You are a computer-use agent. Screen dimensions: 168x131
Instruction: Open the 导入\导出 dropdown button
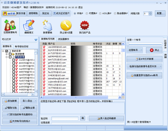(x=29, y=101)
